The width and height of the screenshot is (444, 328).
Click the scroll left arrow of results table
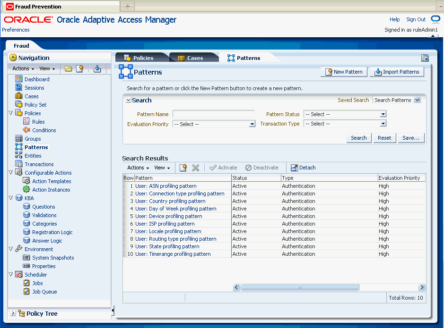(x=236, y=287)
